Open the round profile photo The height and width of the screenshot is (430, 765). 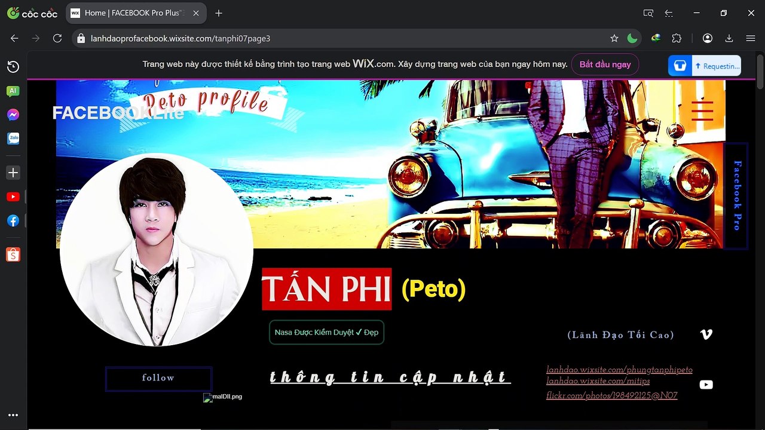pos(157,250)
